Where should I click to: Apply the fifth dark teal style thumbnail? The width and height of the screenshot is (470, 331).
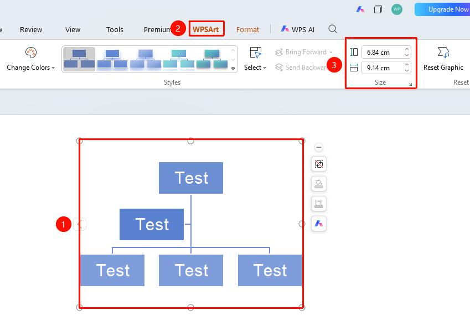tap(212, 59)
